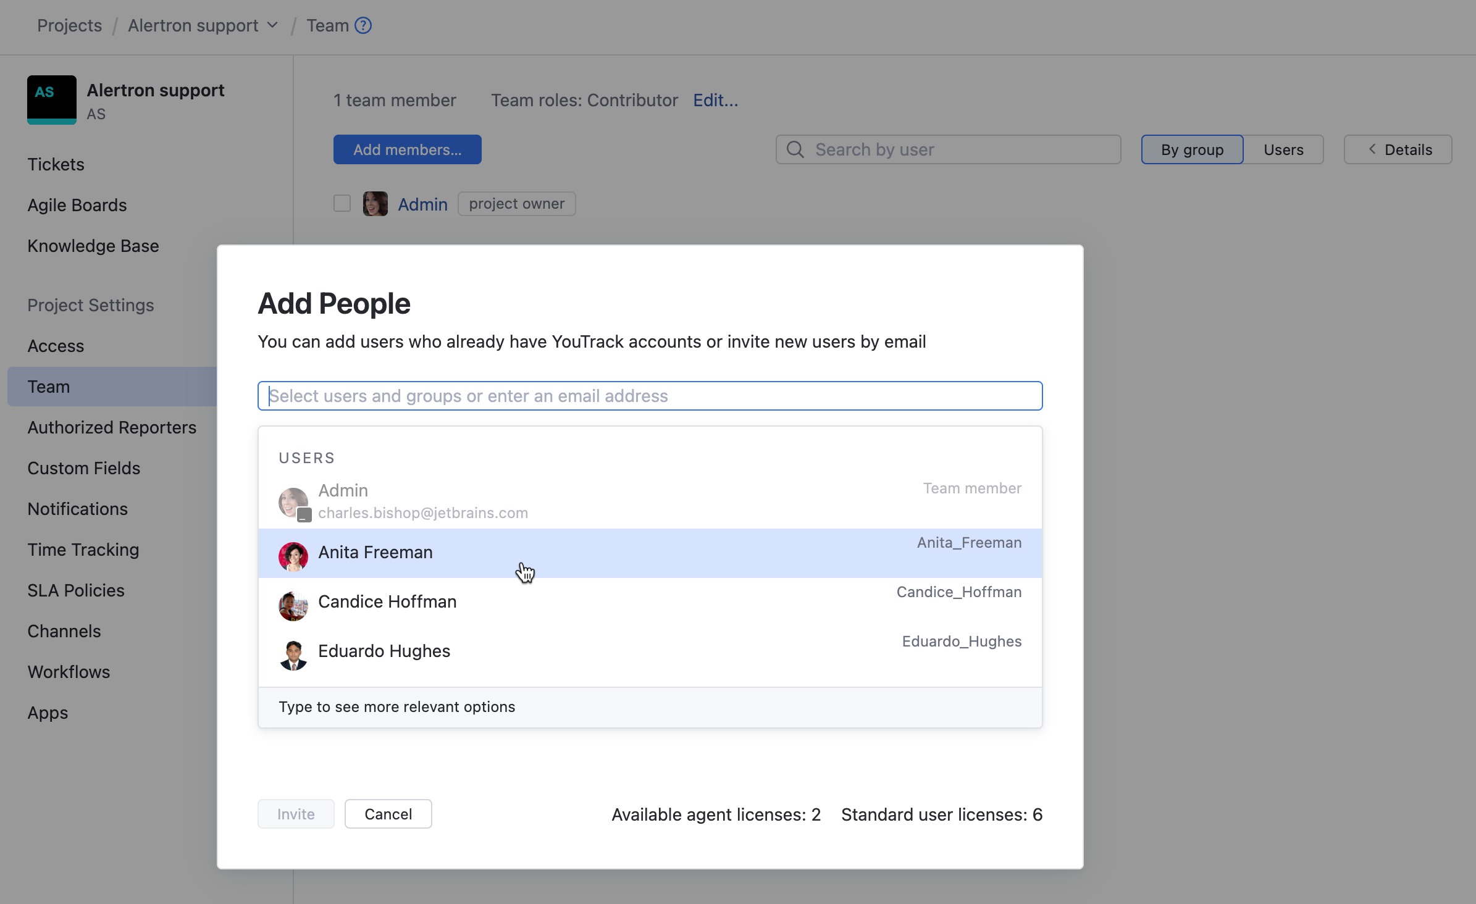Screen dimensions: 1476x904
Task: Open Edit for team roles
Action: tap(715, 100)
